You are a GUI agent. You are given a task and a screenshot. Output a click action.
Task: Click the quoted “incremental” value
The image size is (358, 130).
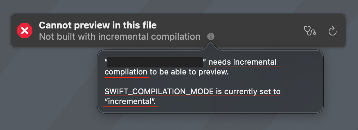point(130,102)
